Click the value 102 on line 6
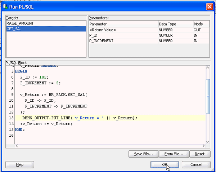 [43, 77]
